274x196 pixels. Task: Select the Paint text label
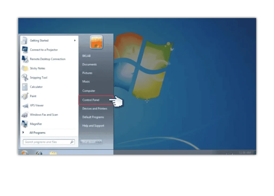33,96
